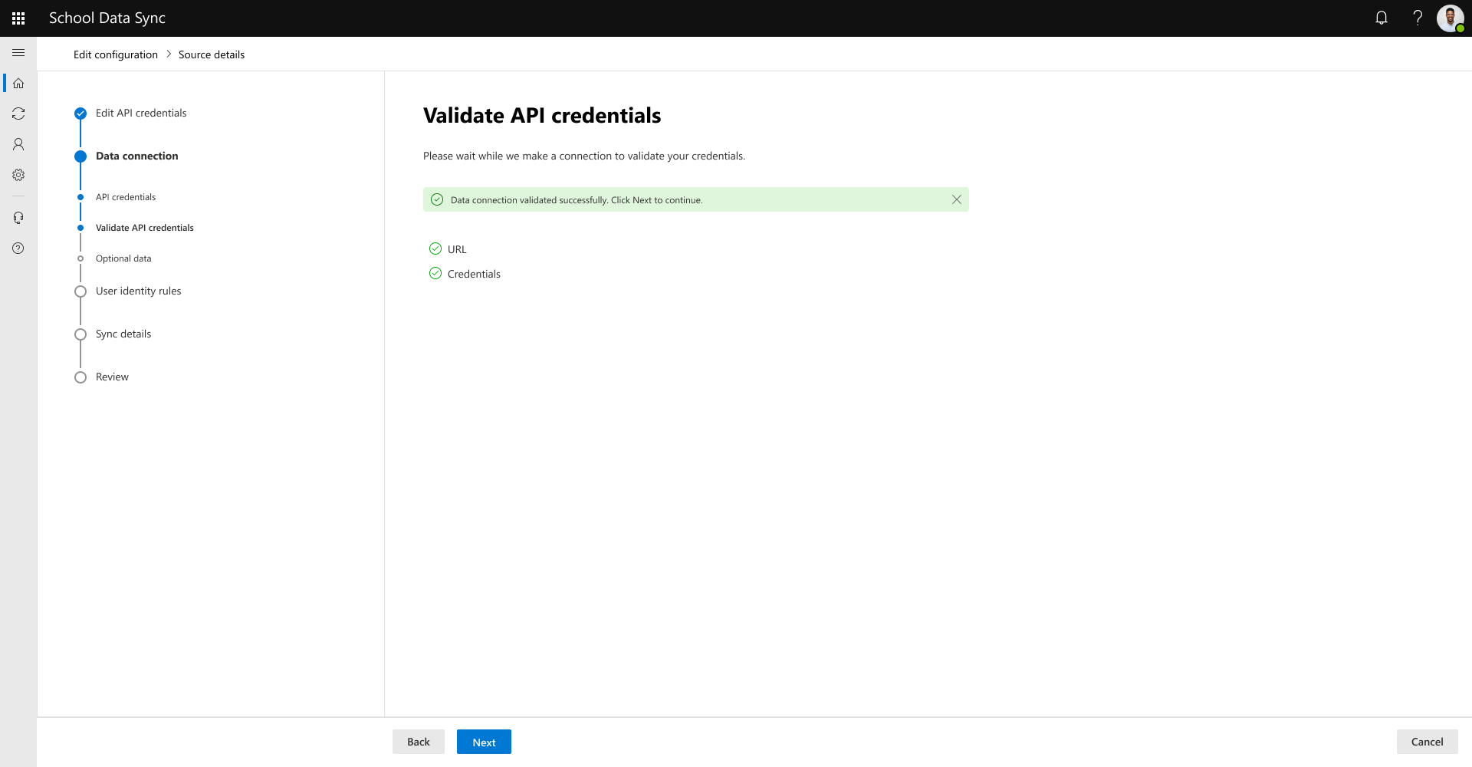Dismiss the validation success banner
Viewport: 1472px width, 767px height.
(x=956, y=199)
